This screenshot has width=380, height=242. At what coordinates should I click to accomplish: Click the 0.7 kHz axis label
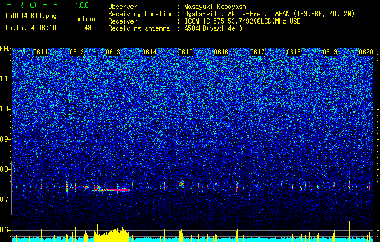pos(5,200)
